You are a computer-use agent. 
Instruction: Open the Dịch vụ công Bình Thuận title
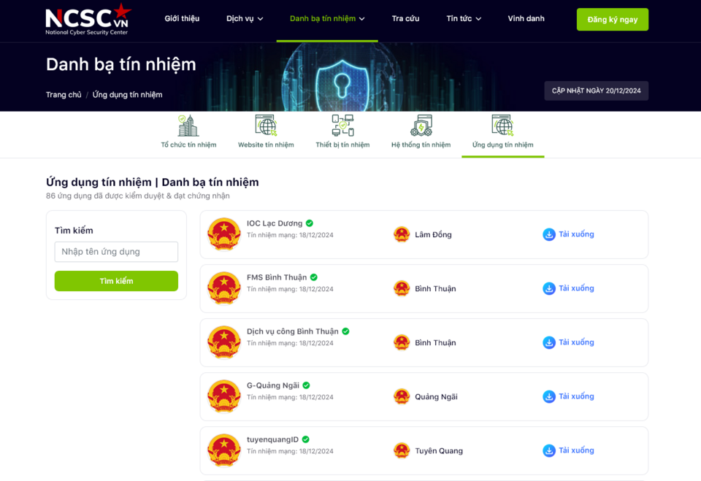(x=293, y=331)
